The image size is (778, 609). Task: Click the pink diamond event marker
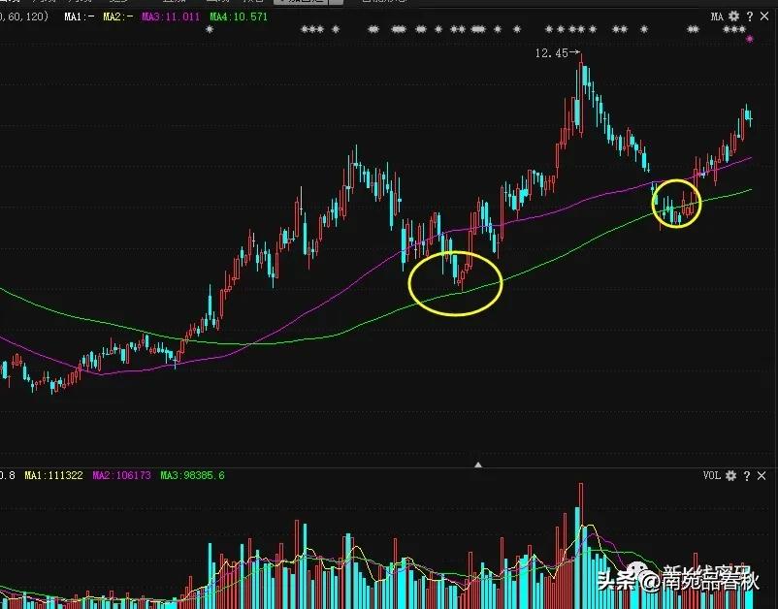[x=750, y=39]
